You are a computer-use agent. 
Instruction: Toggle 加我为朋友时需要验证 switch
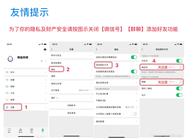(134, 57)
